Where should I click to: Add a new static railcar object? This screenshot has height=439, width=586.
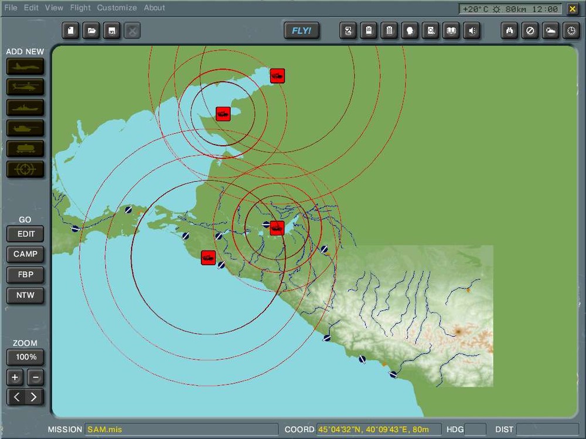(25, 149)
